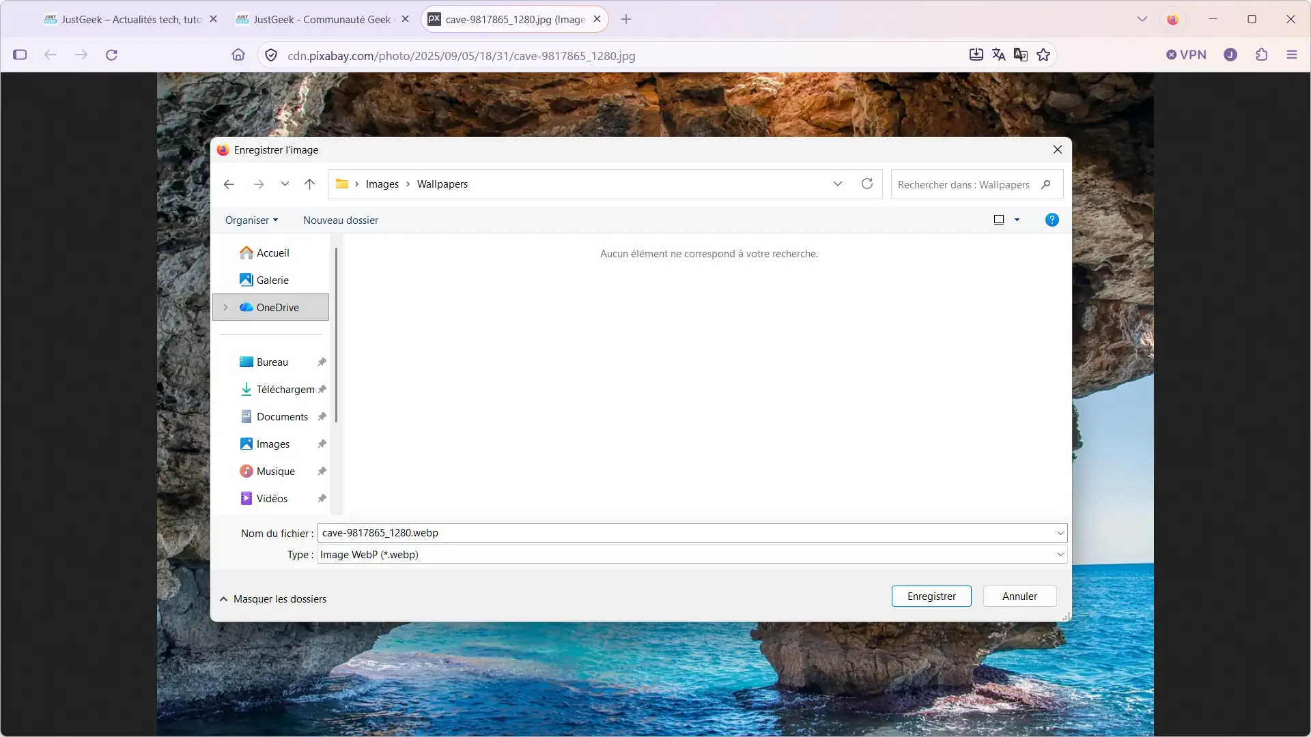The height and width of the screenshot is (737, 1311).
Task: Click the Firefox sidebar toggle icon
Action: point(20,55)
